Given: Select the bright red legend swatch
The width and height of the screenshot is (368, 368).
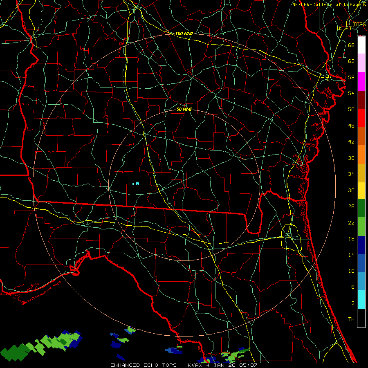Looking at the screenshot, I should 361,118.
